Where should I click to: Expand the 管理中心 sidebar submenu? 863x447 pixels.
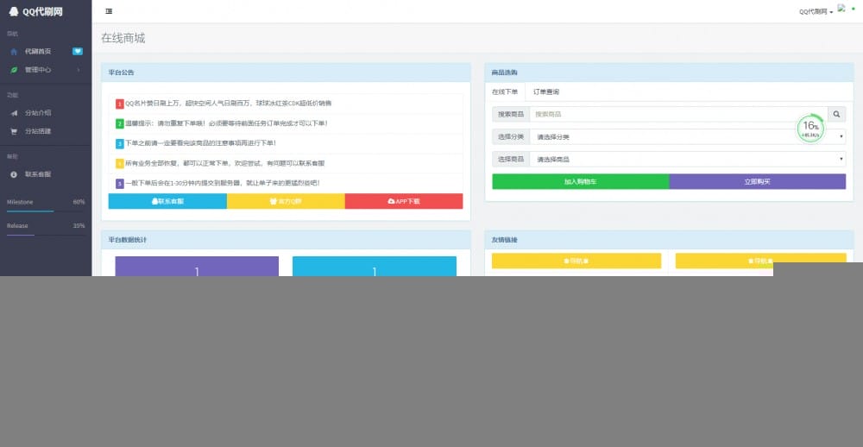pyautogui.click(x=78, y=69)
